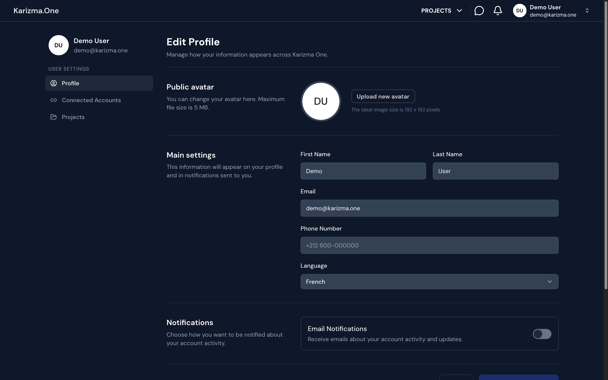Viewport: 608px width, 380px height.
Task: Expand the user account switcher arrows
Action: [587, 11]
